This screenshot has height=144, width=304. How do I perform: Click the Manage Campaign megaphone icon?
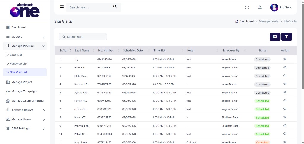[8, 91]
